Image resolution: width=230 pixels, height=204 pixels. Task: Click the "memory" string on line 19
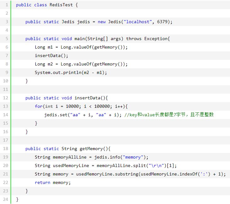(x=133, y=157)
